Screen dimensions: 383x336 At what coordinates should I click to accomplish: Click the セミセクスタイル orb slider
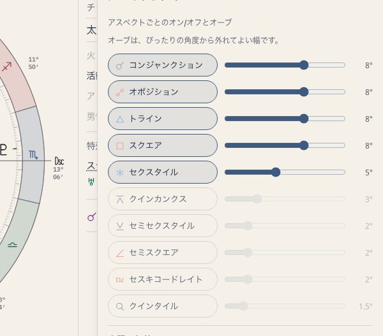click(285, 226)
